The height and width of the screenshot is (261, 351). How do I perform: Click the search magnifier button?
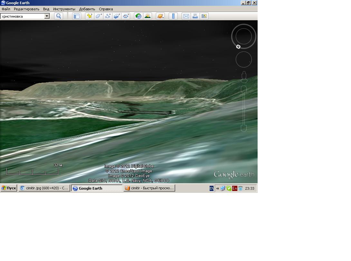click(58, 16)
